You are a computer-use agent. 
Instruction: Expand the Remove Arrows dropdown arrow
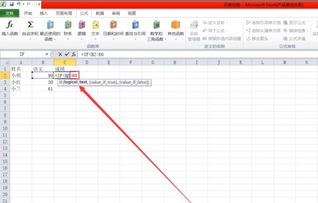click(x=271, y=38)
